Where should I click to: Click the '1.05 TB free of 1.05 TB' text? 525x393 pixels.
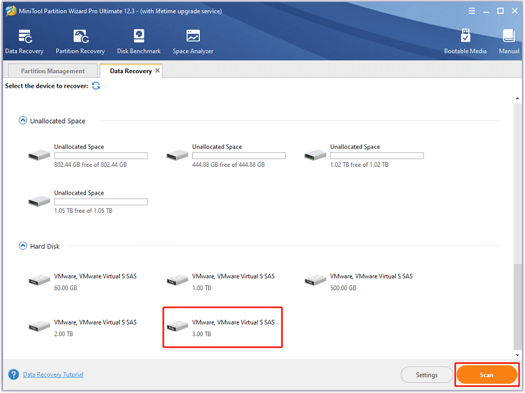pos(83,210)
